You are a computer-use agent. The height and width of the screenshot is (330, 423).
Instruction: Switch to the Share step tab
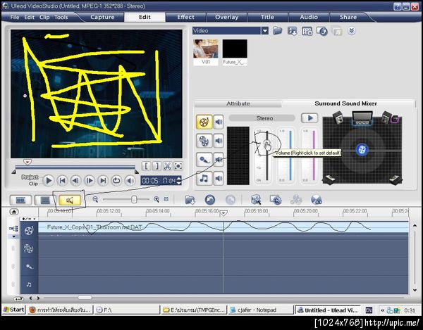coord(348,17)
